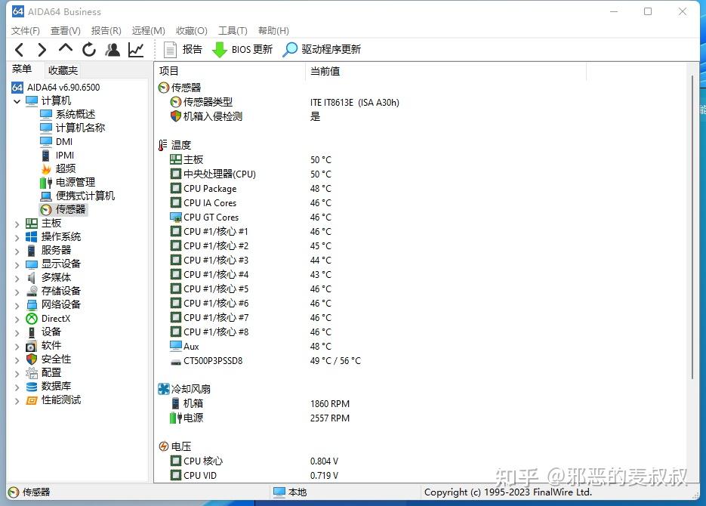
Task: Click 驱动程序更新 search button
Action: [x=322, y=50]
